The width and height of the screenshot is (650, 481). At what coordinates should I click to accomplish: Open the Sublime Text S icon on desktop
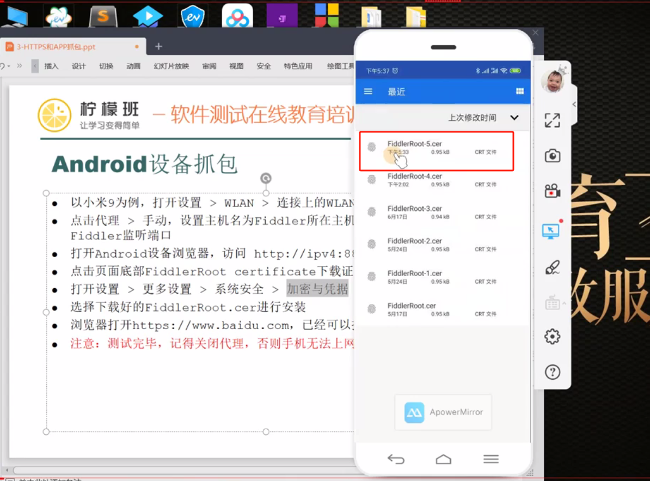point(103,16)
